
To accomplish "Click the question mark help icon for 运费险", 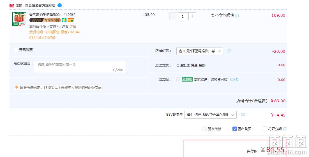I will point(236,80).
